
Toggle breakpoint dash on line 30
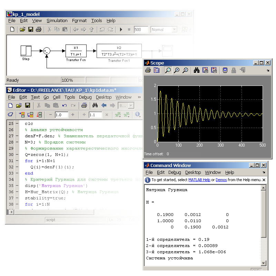click(17, 154)
